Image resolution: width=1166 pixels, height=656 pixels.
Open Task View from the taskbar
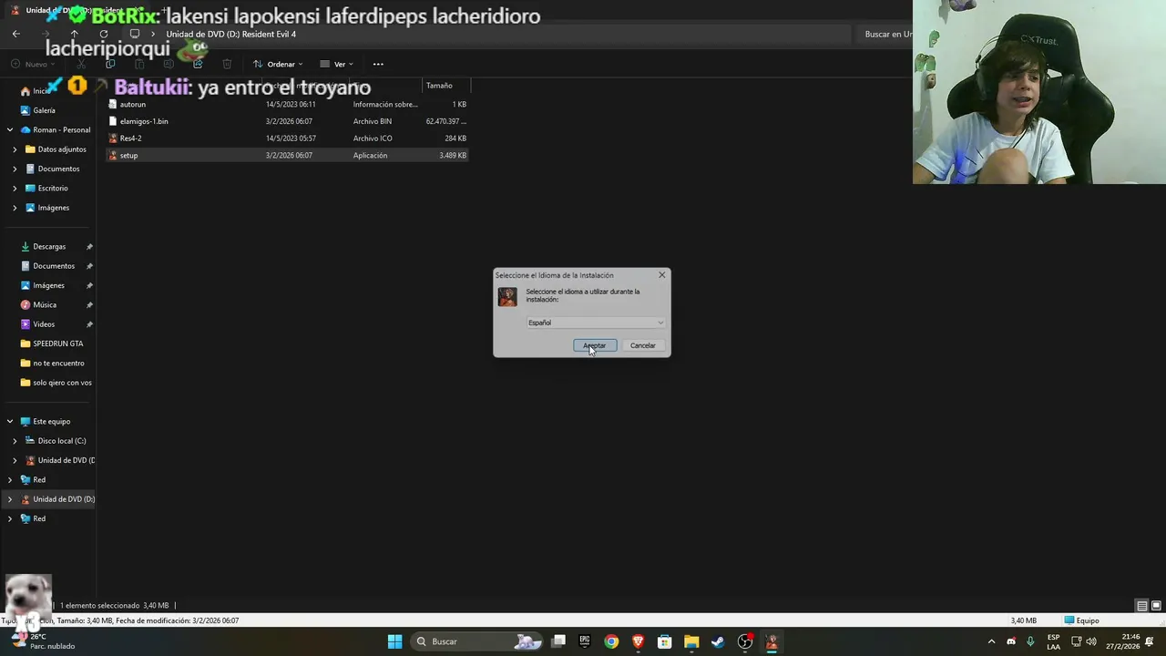[x=558, y=641]
